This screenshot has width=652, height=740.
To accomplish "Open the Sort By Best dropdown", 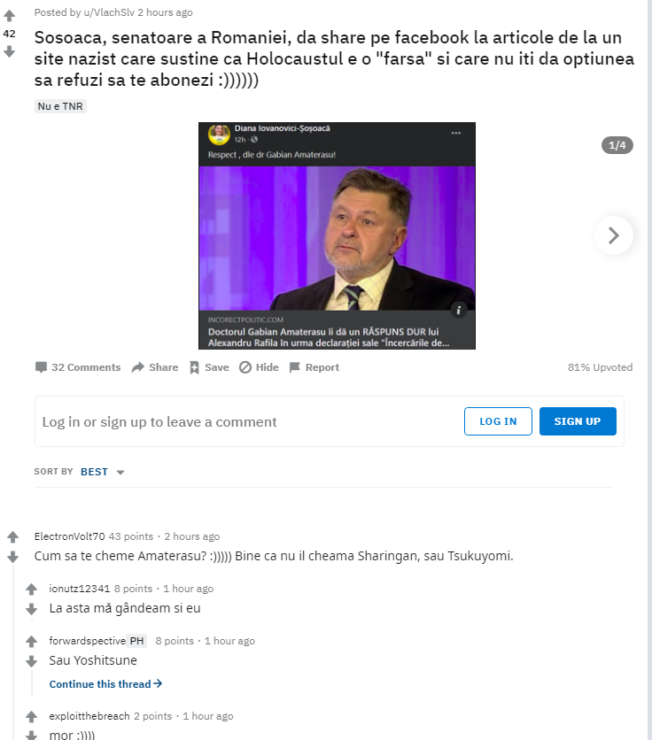I will (x=103, y=472).
